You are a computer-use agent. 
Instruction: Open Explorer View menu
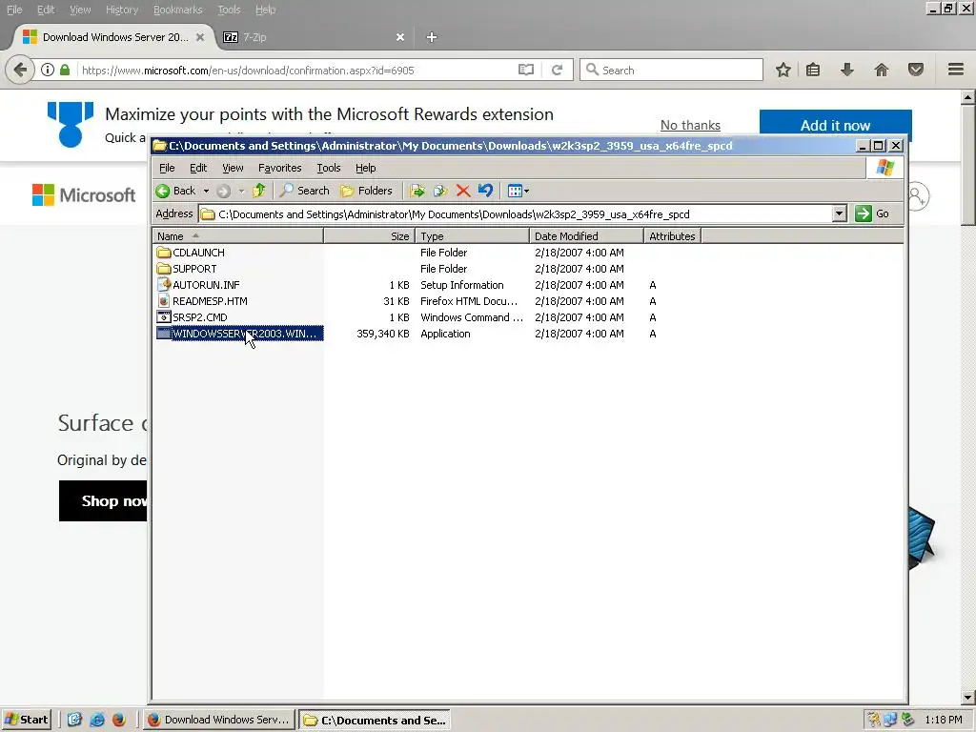coord(233,168)
